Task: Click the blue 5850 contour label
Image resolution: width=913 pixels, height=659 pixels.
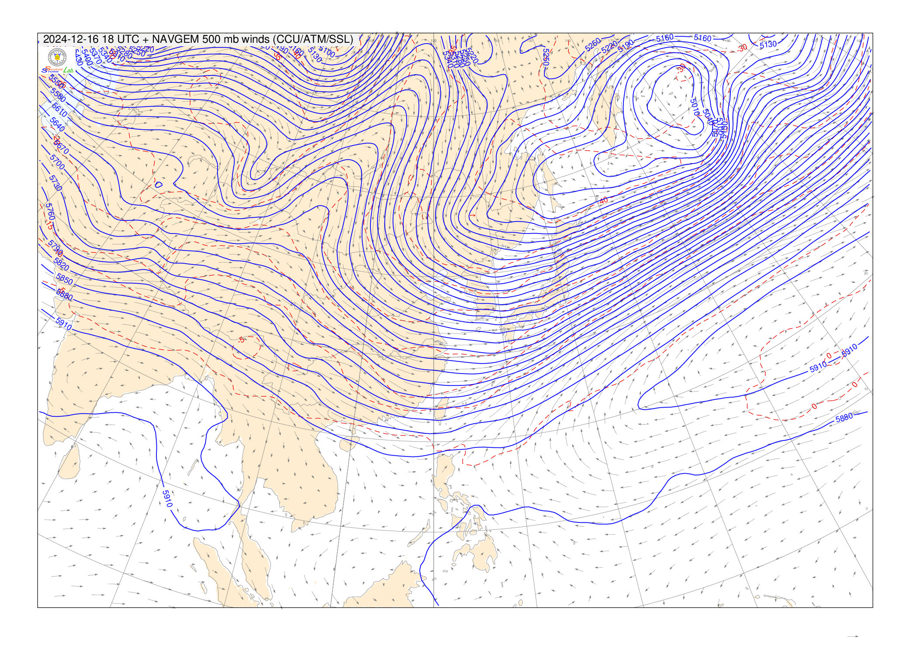Action: point(65,279)
